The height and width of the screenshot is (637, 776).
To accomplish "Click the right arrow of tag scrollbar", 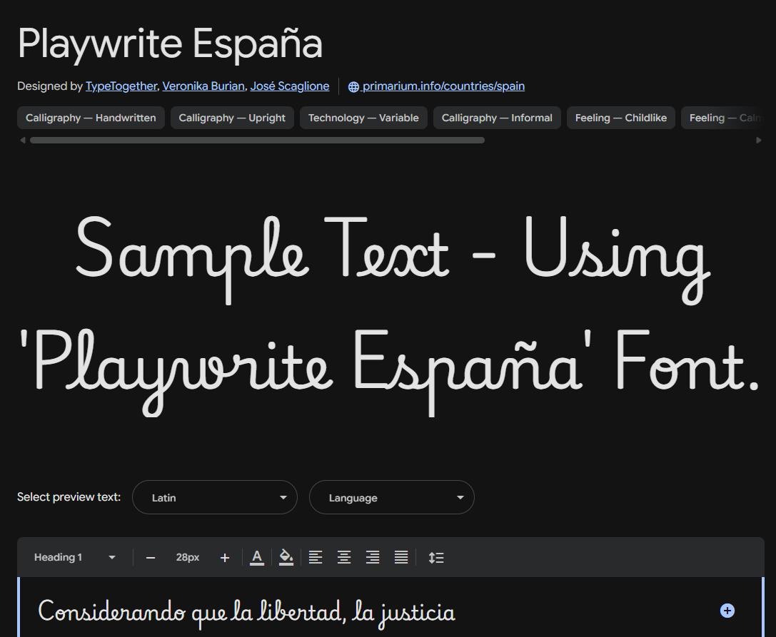I will point(759,141).
